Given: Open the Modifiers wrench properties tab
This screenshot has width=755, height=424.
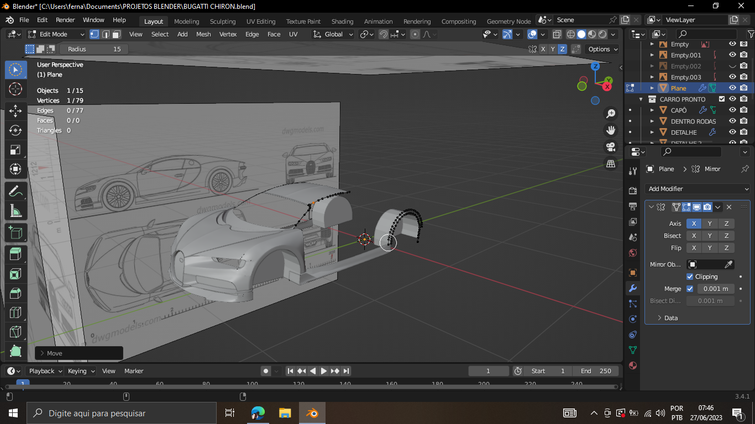Looking at the screenshot, I should pos(633,288).
